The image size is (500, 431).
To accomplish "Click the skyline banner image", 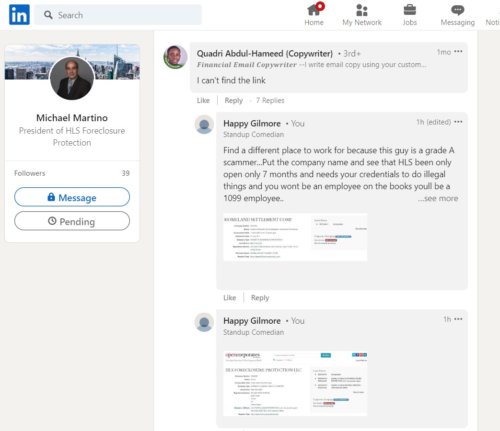I will pos(72,62).
